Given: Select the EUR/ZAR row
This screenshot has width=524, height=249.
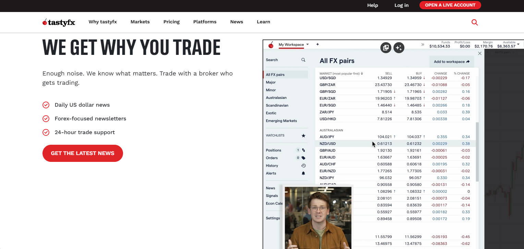Looking at the screenshot, I should coord(395,98).
